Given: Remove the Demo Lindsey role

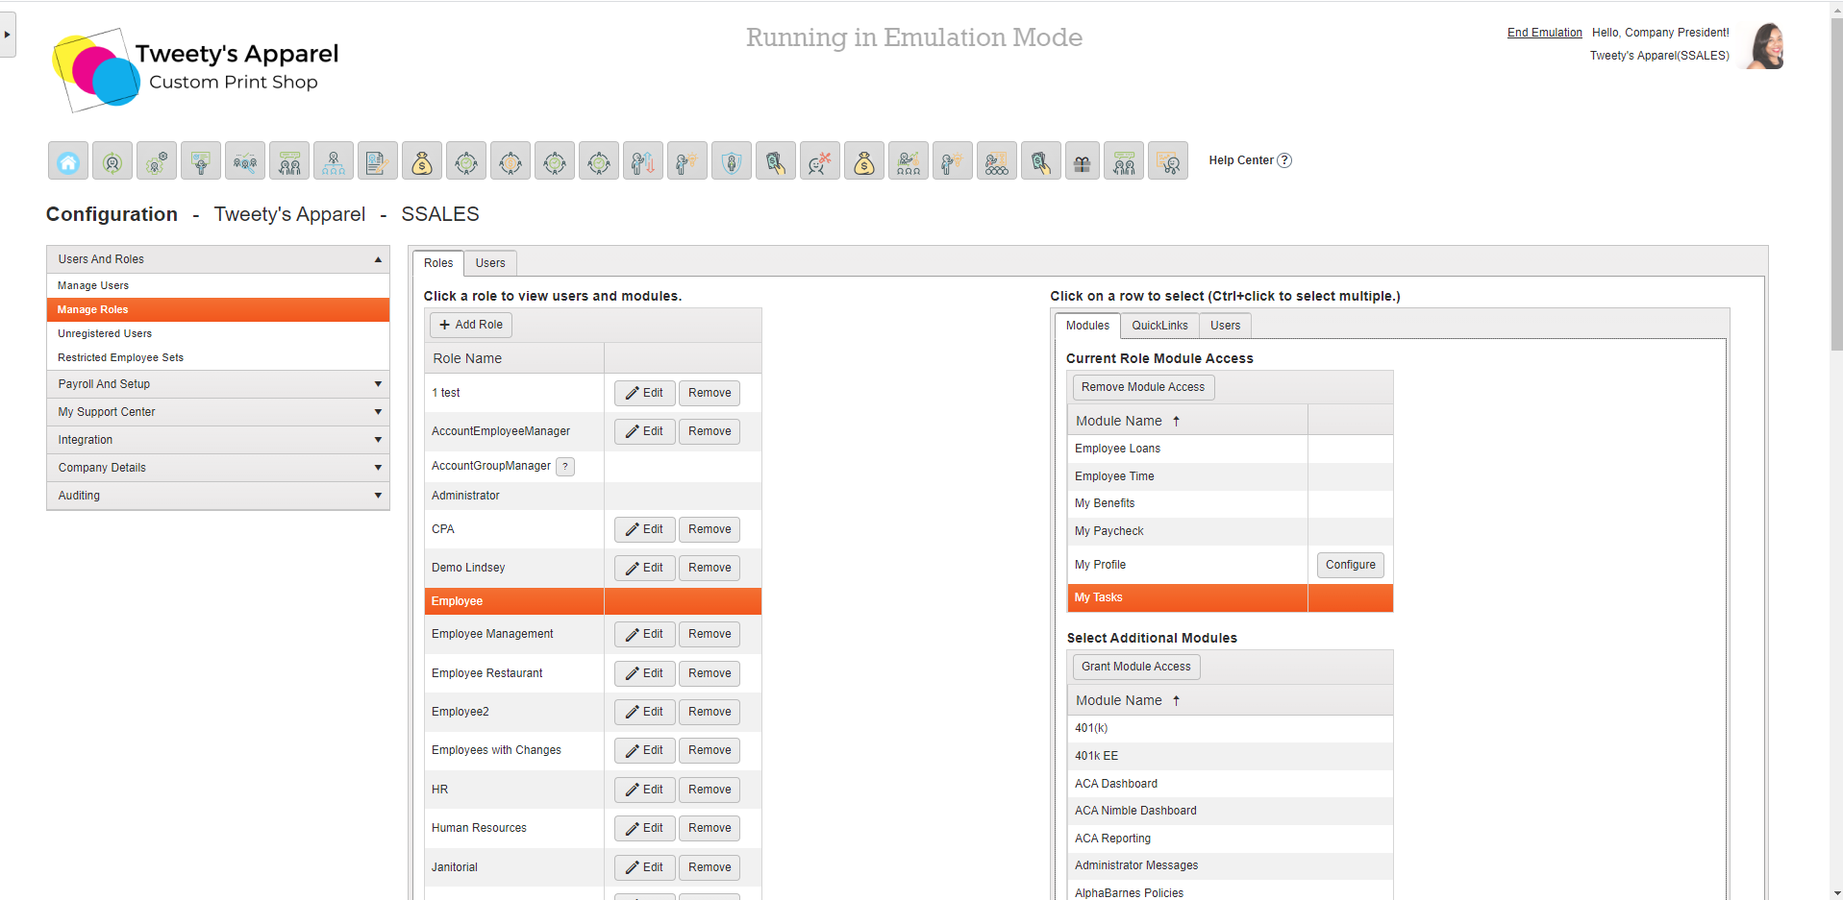Looking at the screenshot, I should pos(710,568).
